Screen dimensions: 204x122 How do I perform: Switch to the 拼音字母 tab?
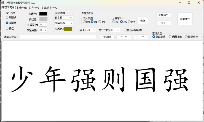[22, 8]
